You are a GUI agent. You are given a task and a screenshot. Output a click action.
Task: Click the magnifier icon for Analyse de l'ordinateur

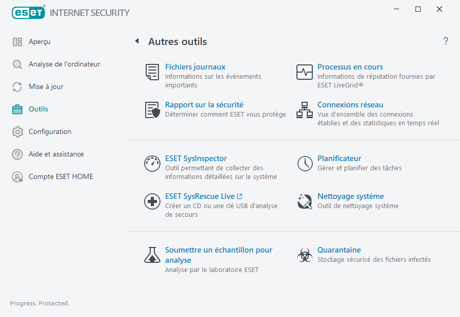pyautogui.click(x=17, y=64)
